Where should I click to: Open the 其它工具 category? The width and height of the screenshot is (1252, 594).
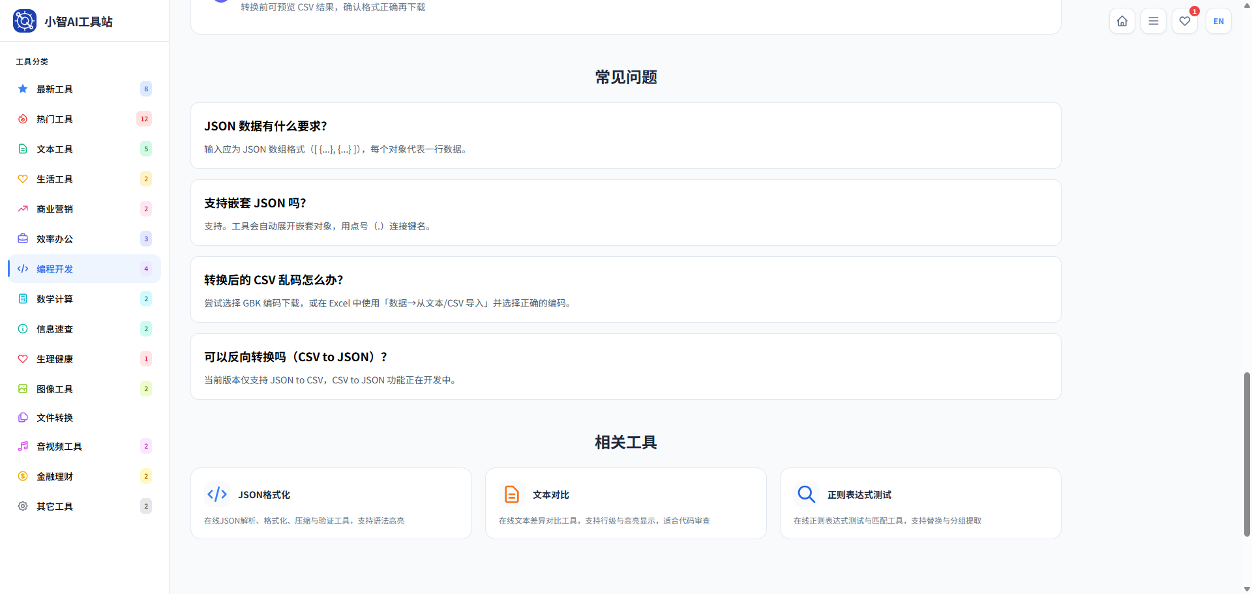[x=84, y=506]
